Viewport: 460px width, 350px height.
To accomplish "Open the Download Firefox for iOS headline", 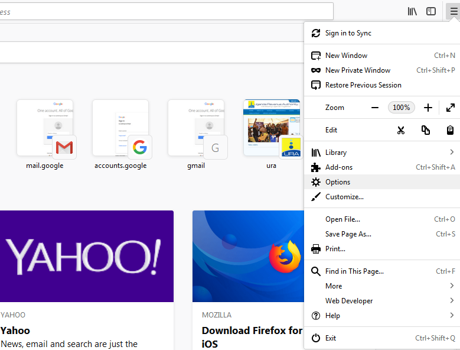I will coord(252,337).
